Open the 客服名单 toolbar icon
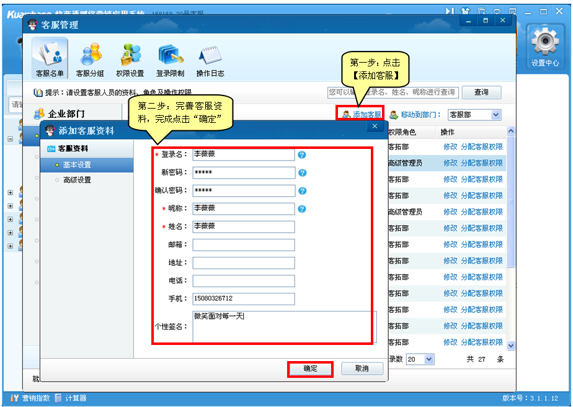Viewport: 573px width, 407px height. [50, 59]
